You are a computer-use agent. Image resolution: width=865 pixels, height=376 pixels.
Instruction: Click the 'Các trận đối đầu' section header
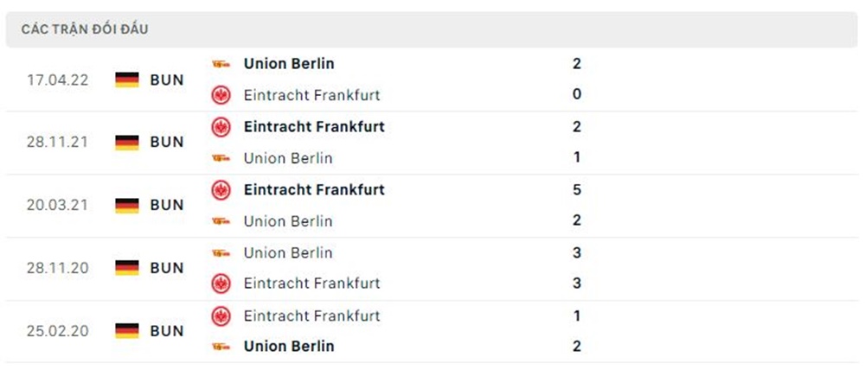pyautogui.click(x=86, y=29)
